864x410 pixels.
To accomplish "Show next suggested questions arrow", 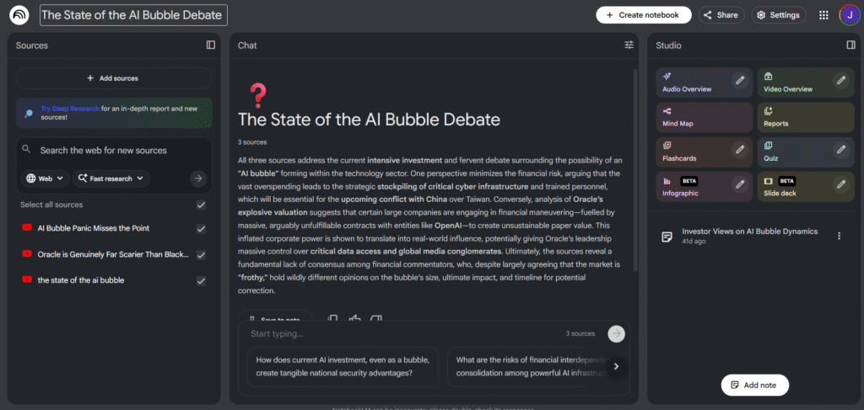I will click(x=617, y=366).
